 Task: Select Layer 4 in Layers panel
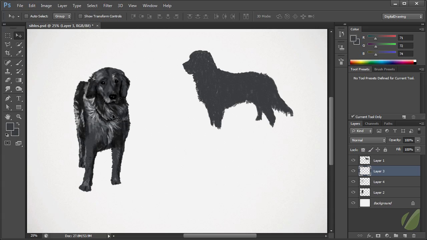coord(379,182)
